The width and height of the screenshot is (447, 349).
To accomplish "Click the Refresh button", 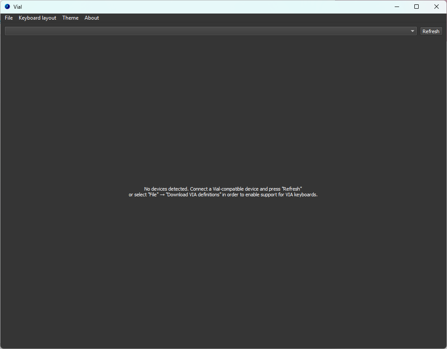I will [431, 31].
